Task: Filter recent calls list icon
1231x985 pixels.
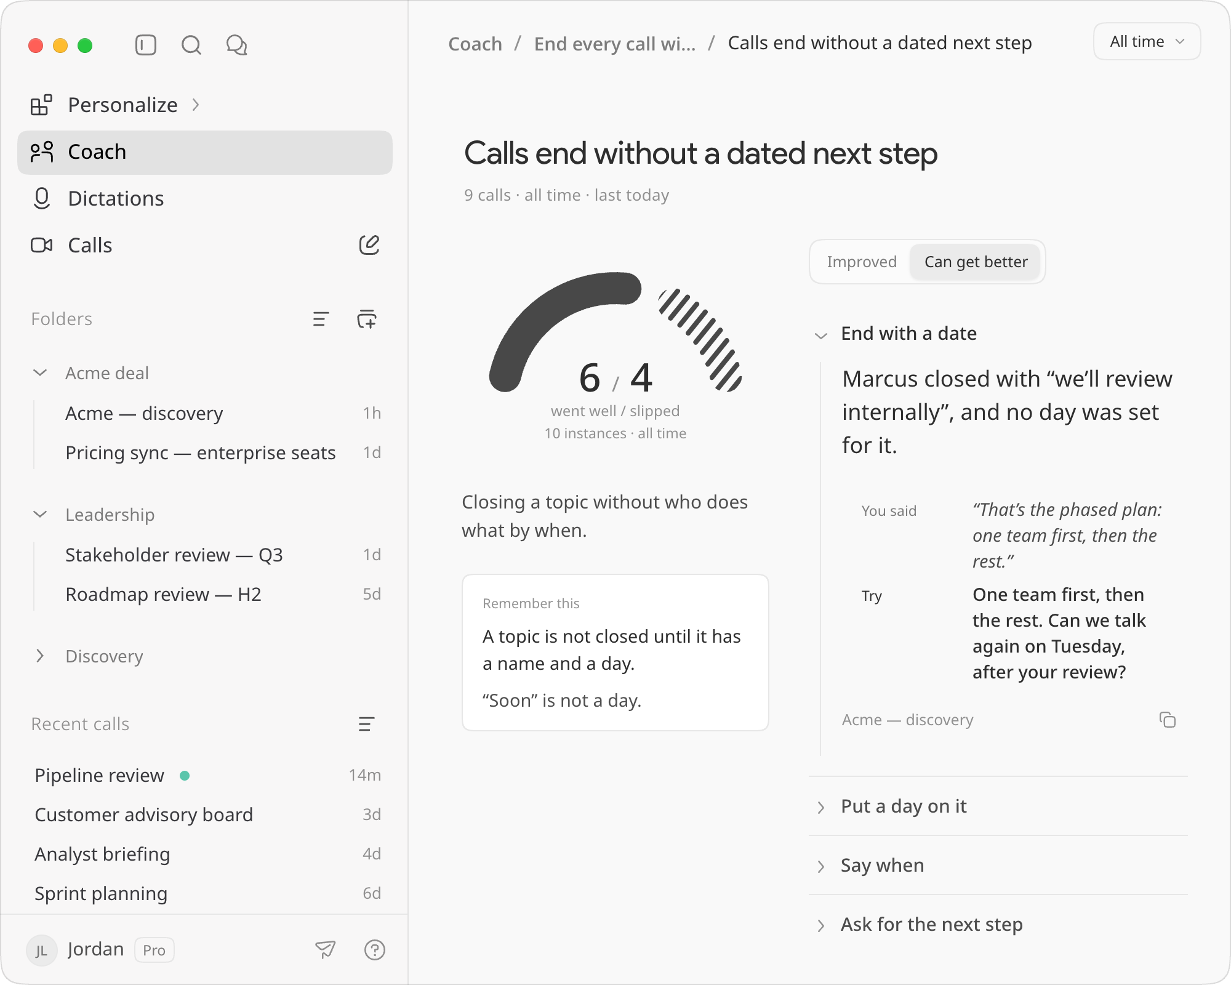Action: [366, 724]
